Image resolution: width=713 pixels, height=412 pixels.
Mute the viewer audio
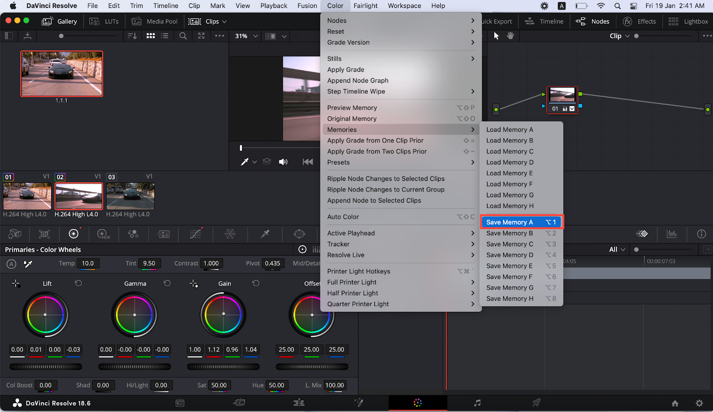283,162
